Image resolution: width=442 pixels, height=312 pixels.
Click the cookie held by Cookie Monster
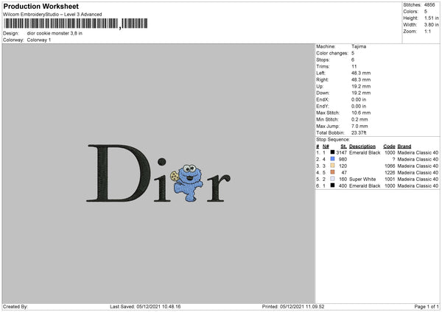click(175, 177)
